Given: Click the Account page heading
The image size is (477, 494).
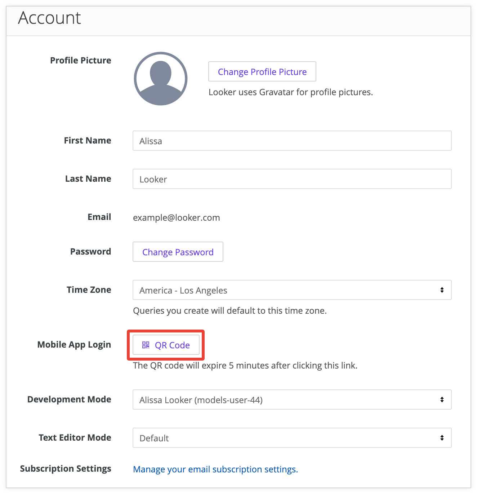Looking at the screenshot, I should pos(50,18).
